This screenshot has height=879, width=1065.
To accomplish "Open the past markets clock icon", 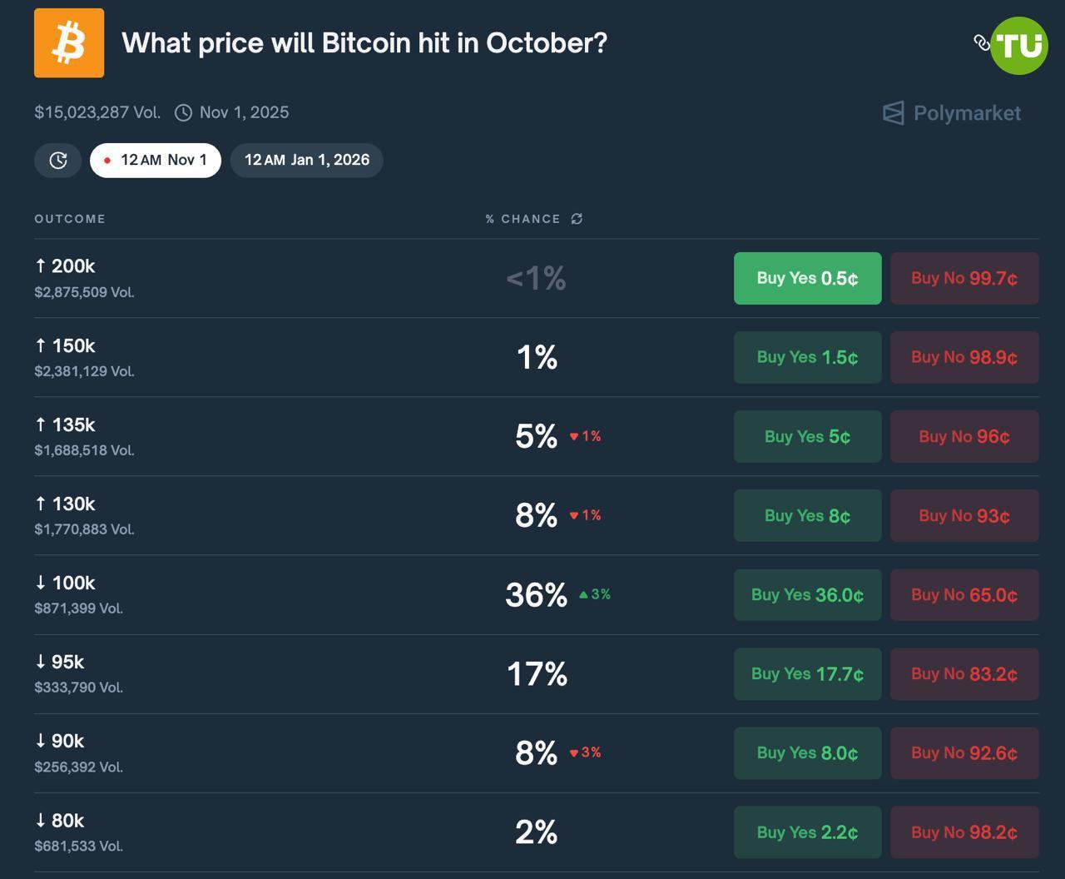I will coord(58,161).
